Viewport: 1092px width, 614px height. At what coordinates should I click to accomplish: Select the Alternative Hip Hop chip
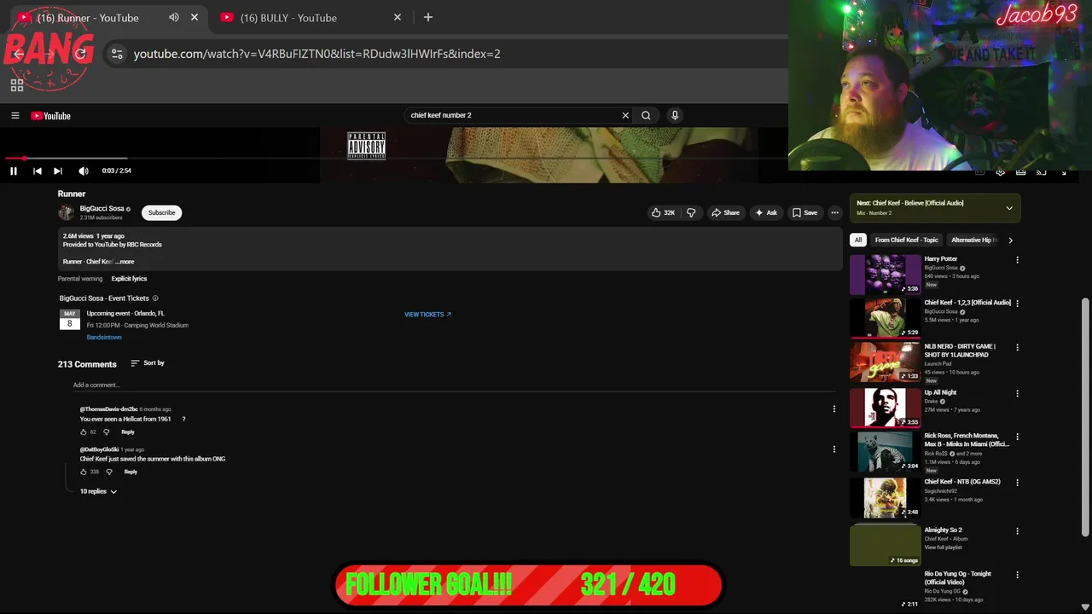(x=973, y=240)
